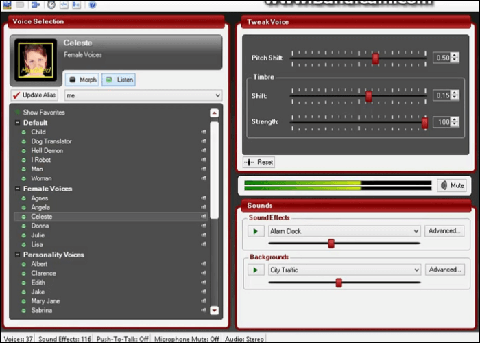Viewport: 480px width, 343px height.
Task: Select the Hell Demon voice
Action: tap(111, 151)
